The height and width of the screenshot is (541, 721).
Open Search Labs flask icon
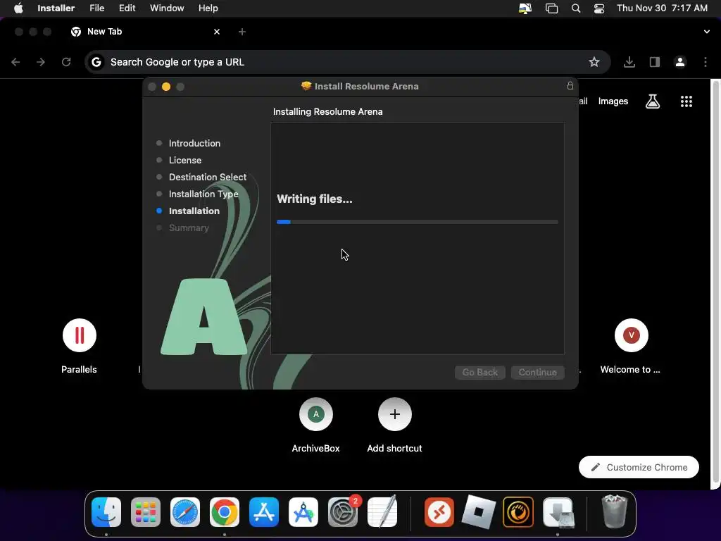[653, 101]
